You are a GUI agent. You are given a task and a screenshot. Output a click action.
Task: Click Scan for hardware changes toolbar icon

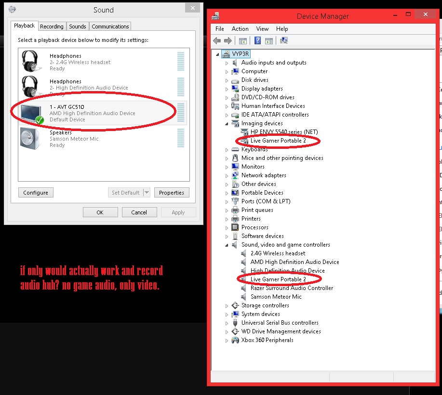pos(283,40)
